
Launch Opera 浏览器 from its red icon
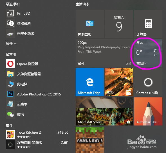[10, 64]
